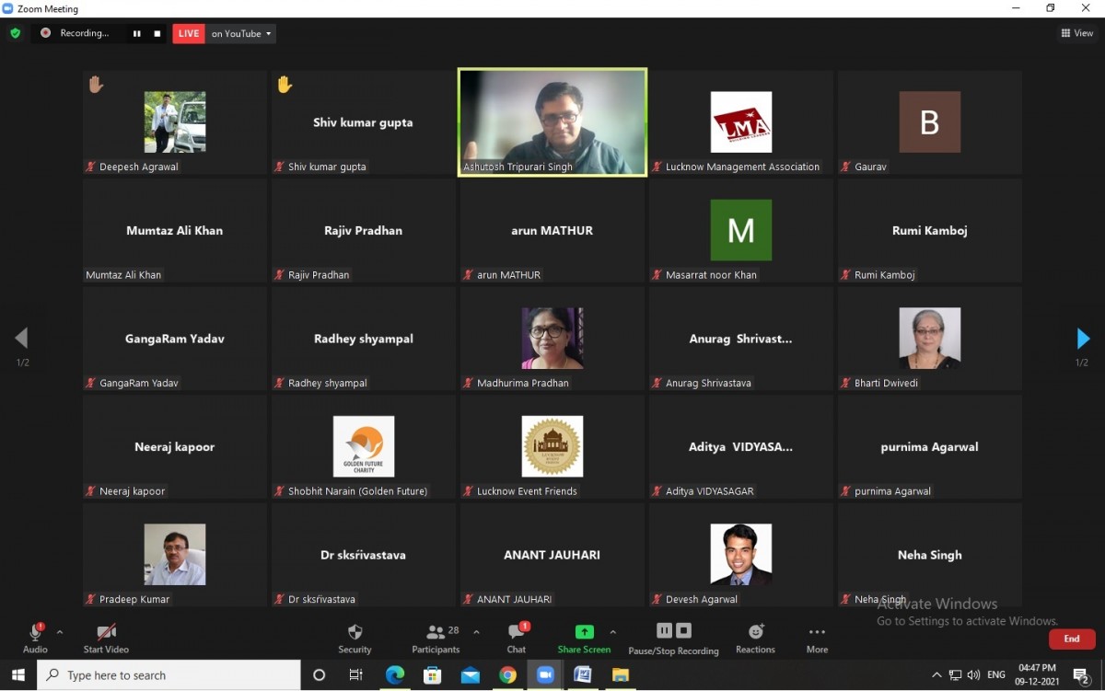
Task: Expand the Share Screen options caret
Action: [613, 632]
